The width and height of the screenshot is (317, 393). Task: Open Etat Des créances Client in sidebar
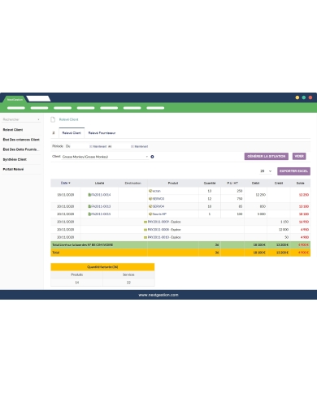point(21,140)
